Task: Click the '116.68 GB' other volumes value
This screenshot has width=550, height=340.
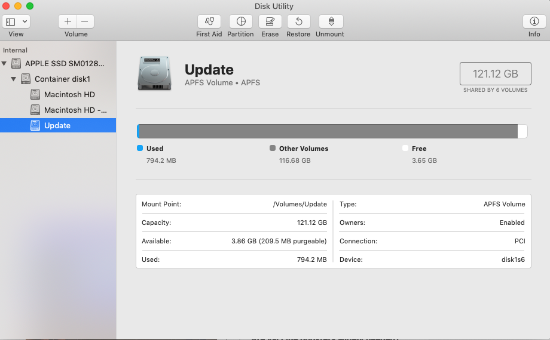Action: click(295, 160)
